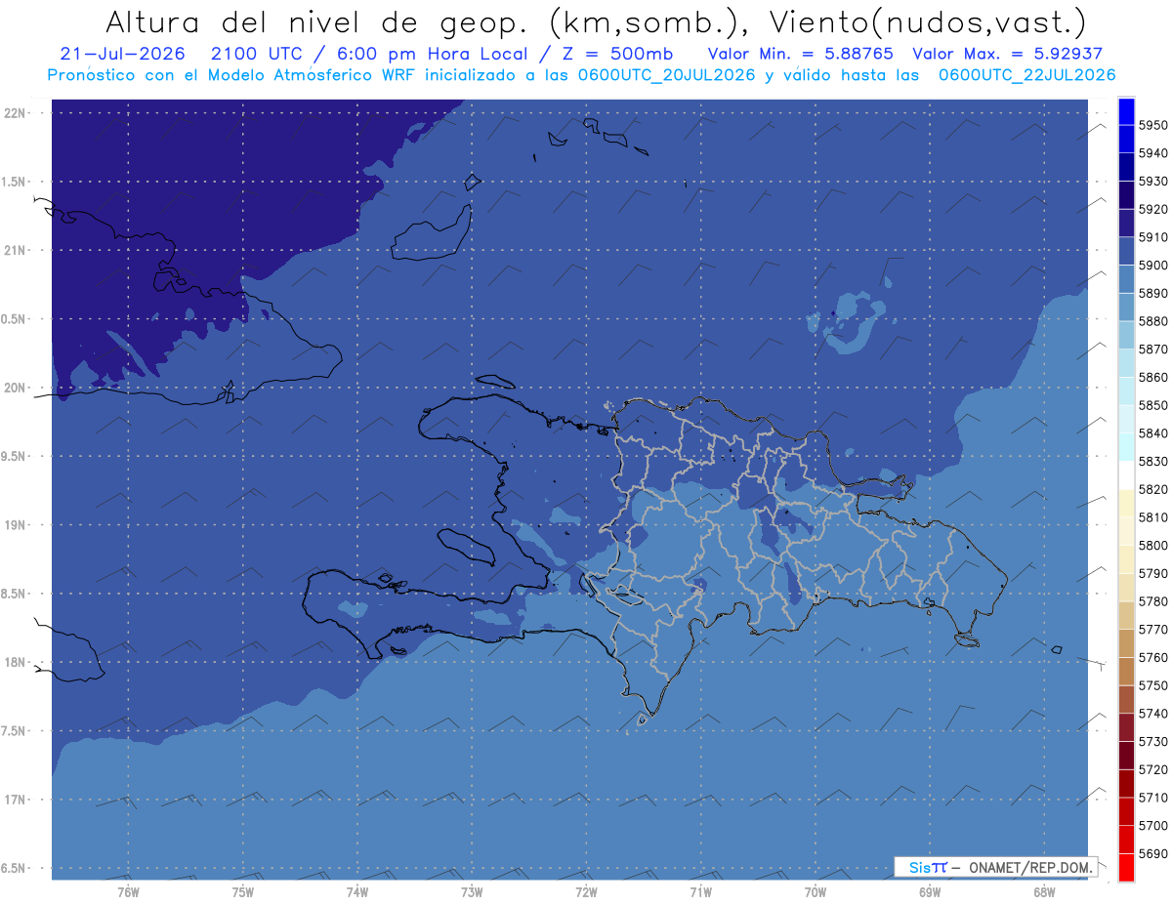Click the '7.5N' axis label
Image resolution: width=1172 pixels, height=905 pixels.
pyautogui.click(x=15, y=730)
